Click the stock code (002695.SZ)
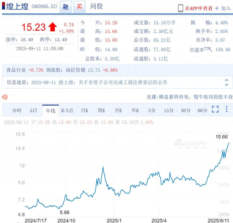233x223 pixels. click(x=44, y=6)
